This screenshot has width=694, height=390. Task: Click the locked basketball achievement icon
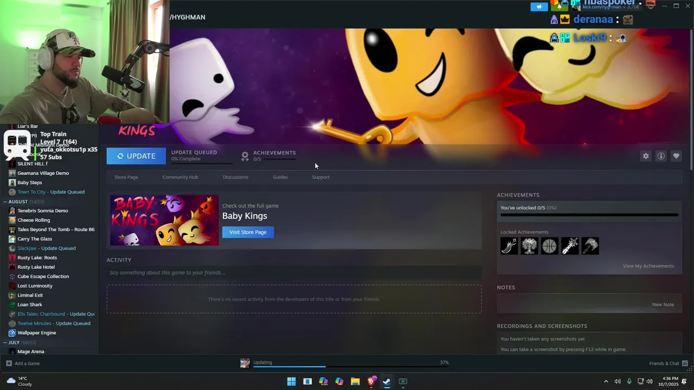(x=549, y=246)
